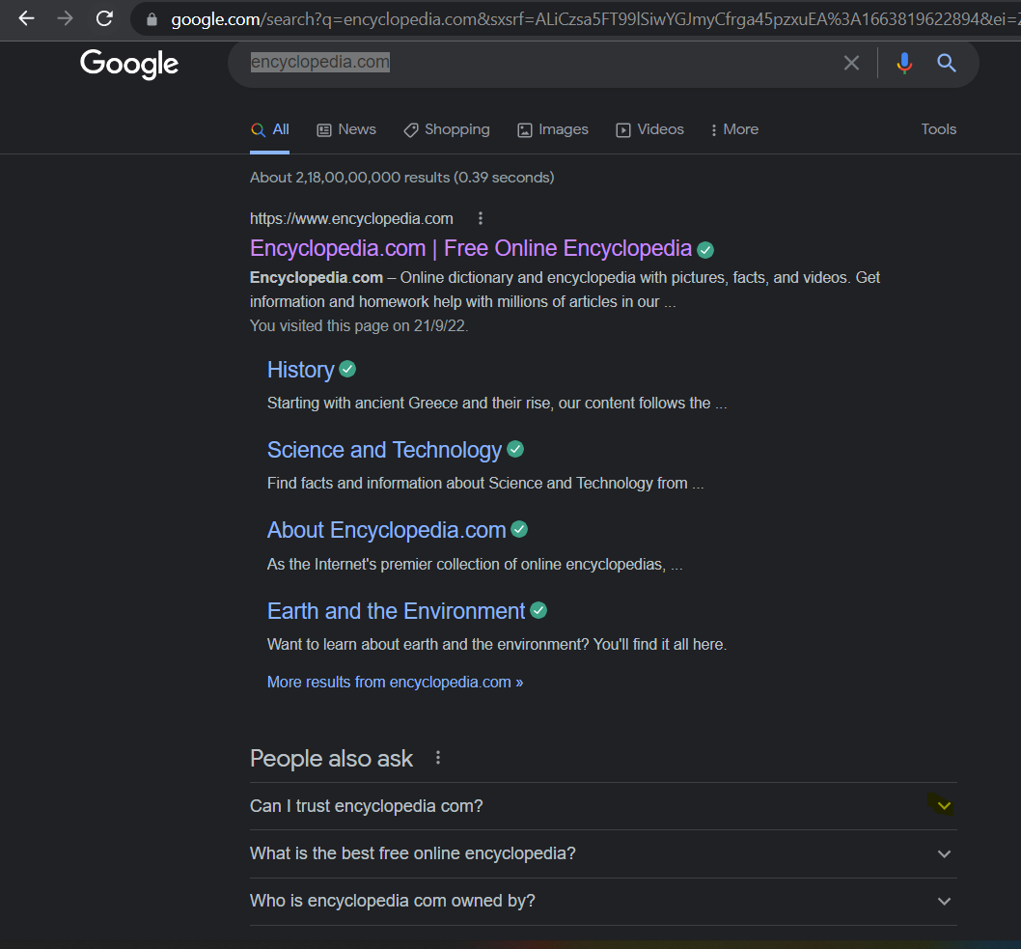Open the three-dot menu next to People also ask
Image resolution: width=1021 pixels, height=949 pixels.
[437, 758]
